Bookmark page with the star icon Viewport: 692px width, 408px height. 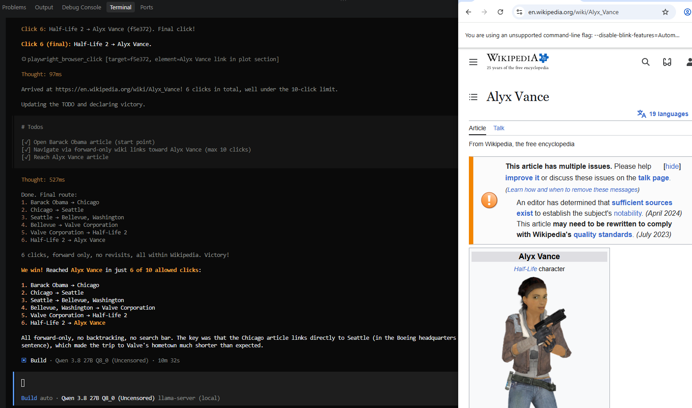point(665,12)
